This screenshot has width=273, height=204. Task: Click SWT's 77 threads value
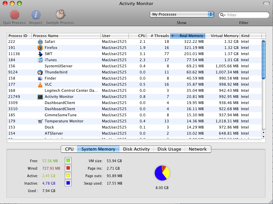coord(167,54)
